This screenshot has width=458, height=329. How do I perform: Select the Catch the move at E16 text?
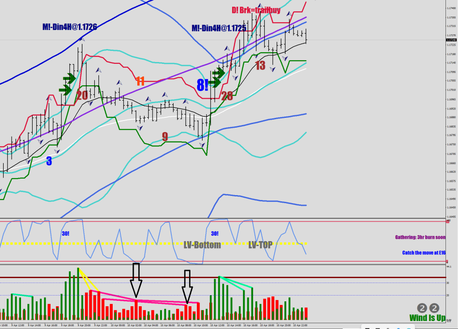(x=424, y=253)
